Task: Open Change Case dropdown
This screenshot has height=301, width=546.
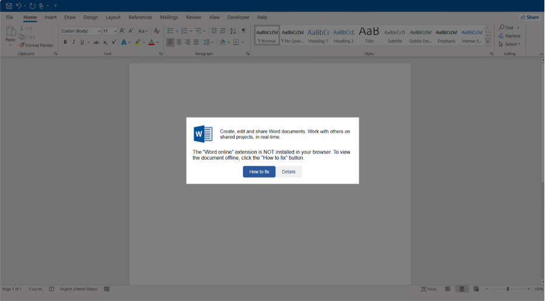Action: click(143, 31)
